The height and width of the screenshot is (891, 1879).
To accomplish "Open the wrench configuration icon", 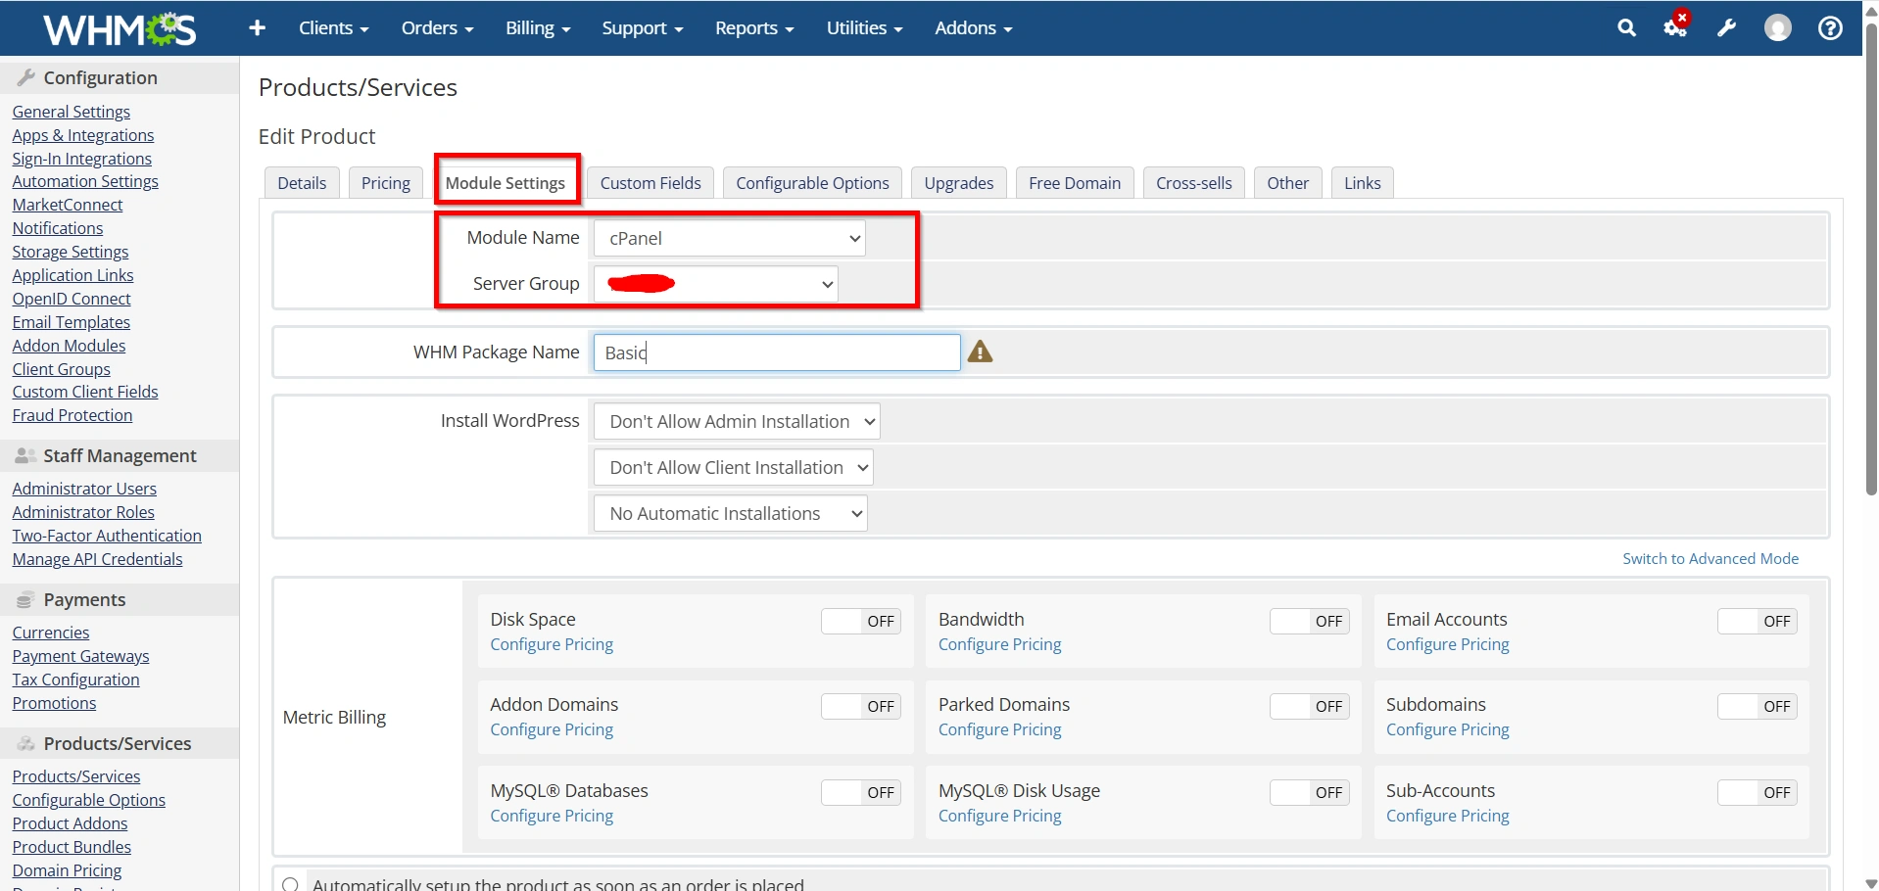I will pyautogui.click(x=1726, y=28).
